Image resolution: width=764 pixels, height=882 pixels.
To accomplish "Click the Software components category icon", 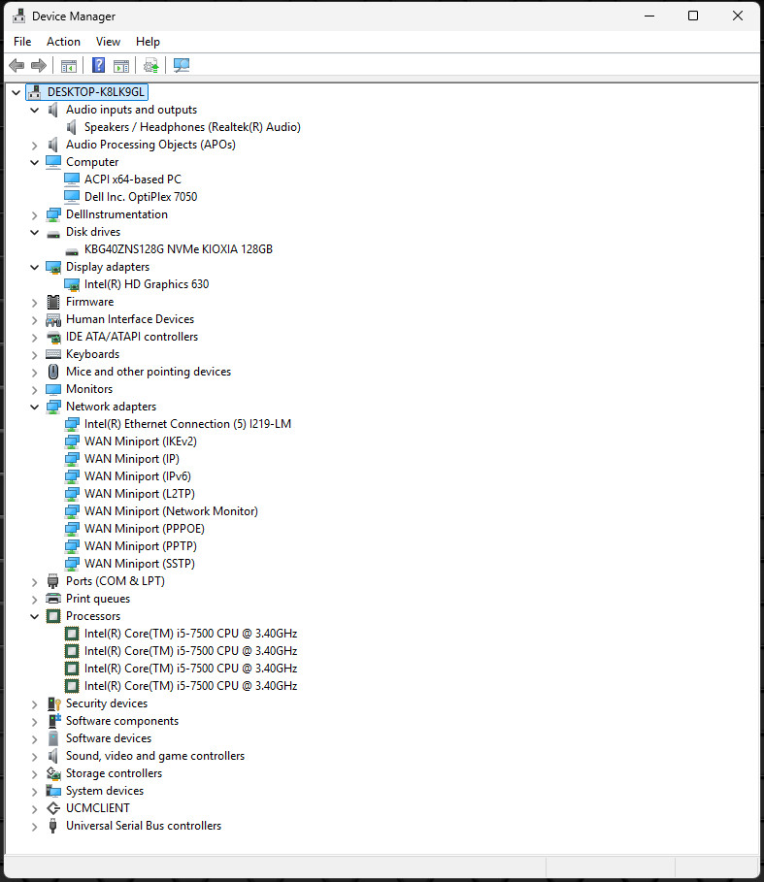I will tap(54, 721).
